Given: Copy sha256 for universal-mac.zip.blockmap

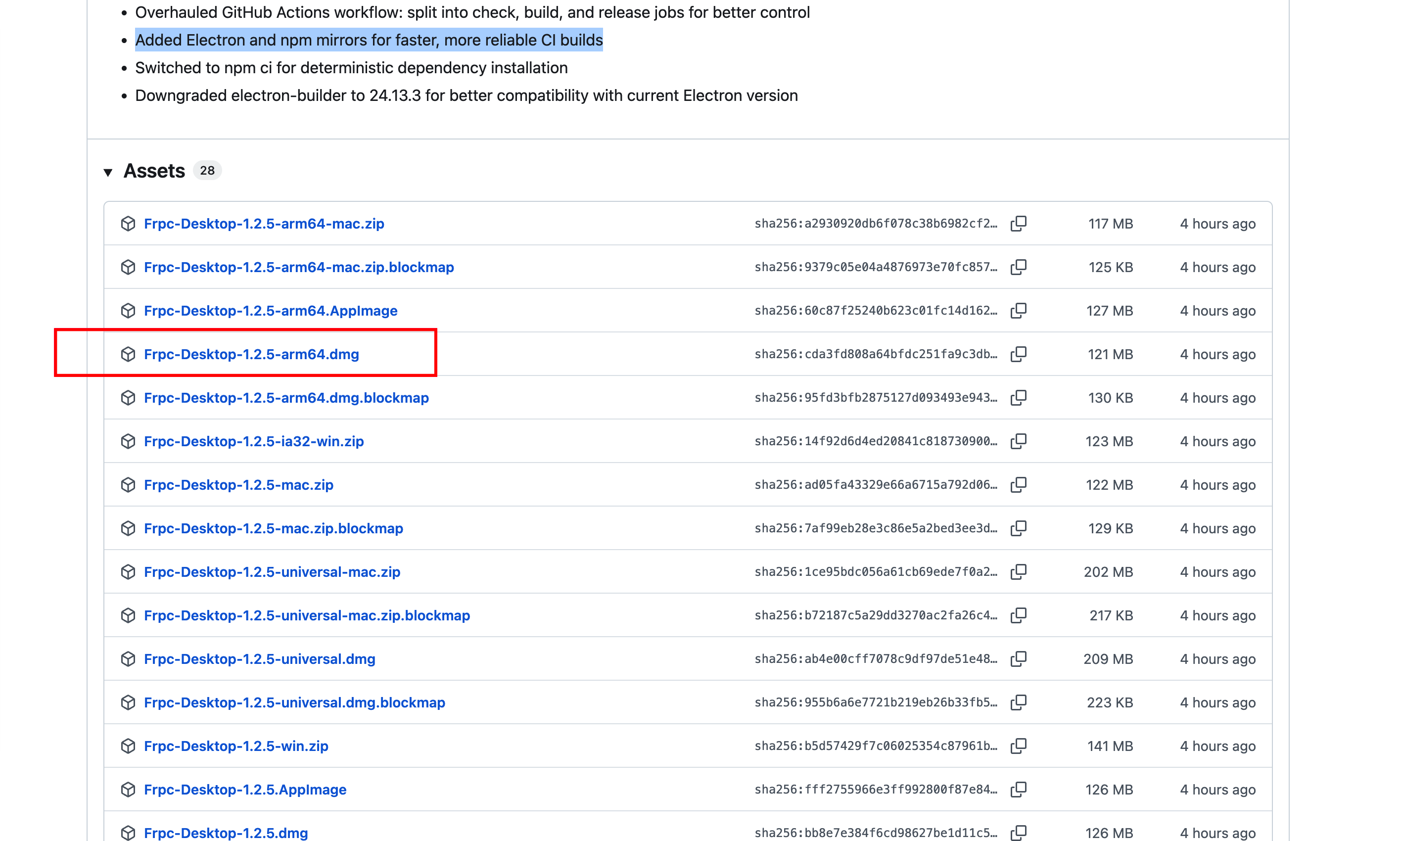Looking at the screenshot, I should click(x=1018, y=615).
